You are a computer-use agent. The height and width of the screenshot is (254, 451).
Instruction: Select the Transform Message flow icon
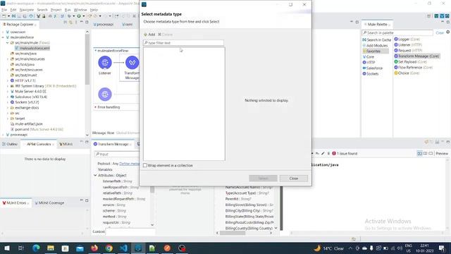[132, 63]
